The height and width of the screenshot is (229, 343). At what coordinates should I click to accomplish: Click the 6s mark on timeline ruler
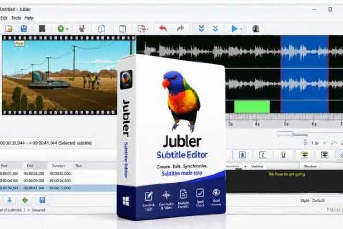(x=314, y=124)
